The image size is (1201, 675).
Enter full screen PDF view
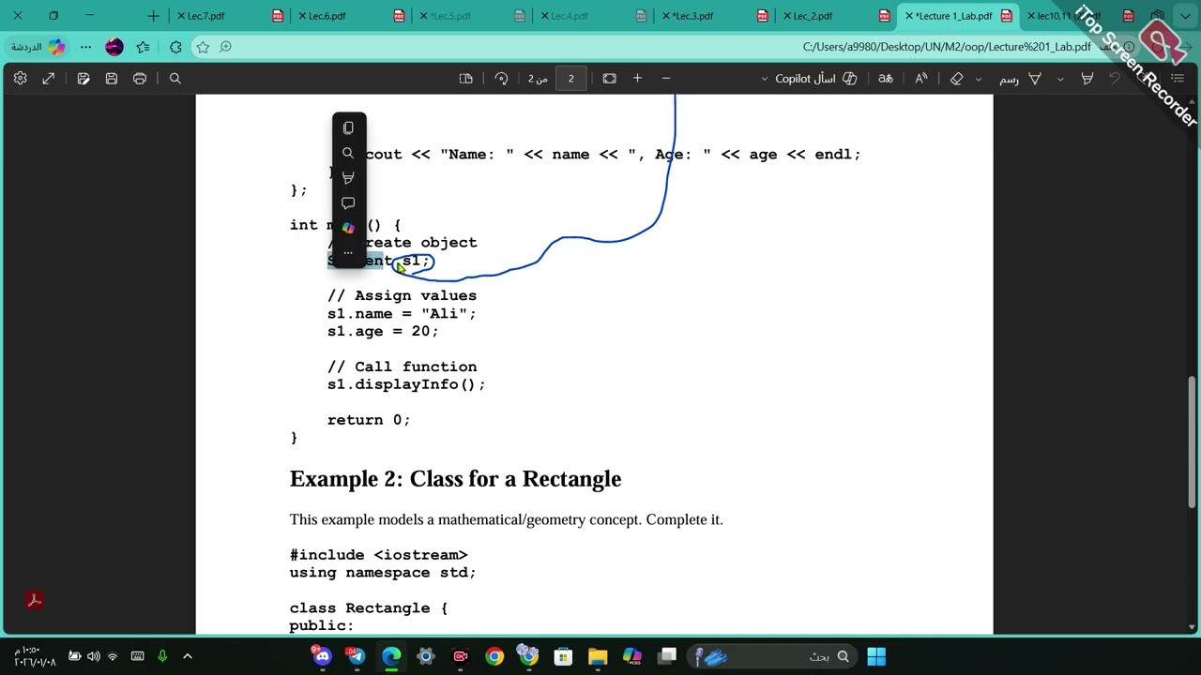[49, 79]
